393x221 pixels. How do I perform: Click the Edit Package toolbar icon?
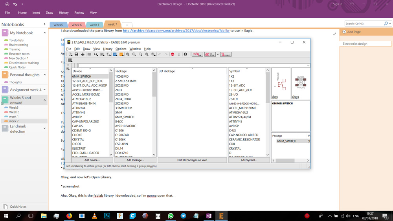[x=102, y=54]
